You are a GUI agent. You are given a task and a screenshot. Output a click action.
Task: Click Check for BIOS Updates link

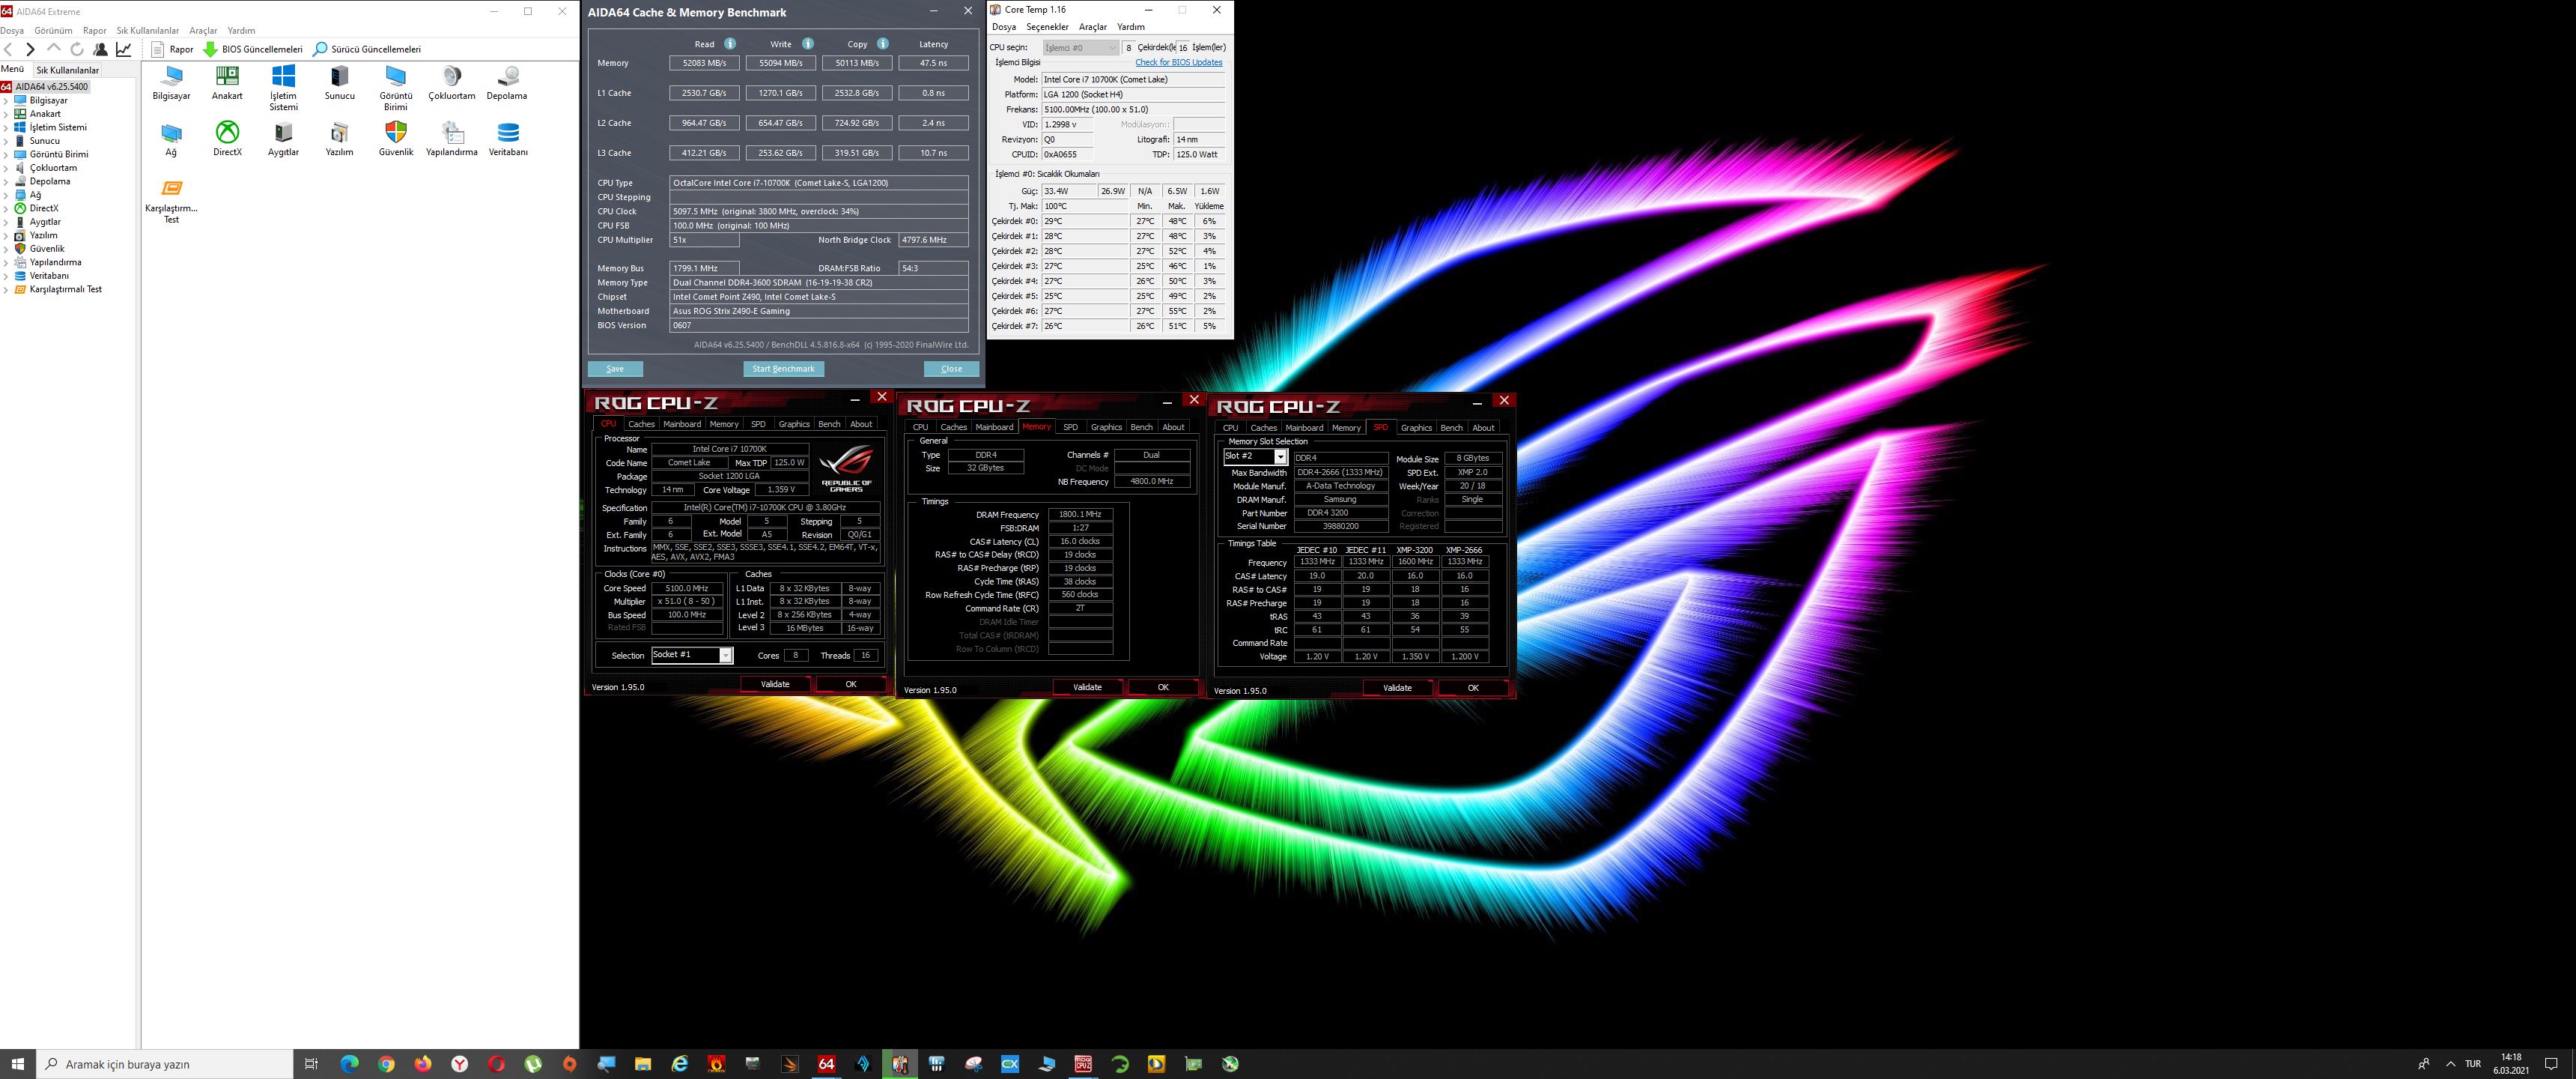[x=1178, y=62]
